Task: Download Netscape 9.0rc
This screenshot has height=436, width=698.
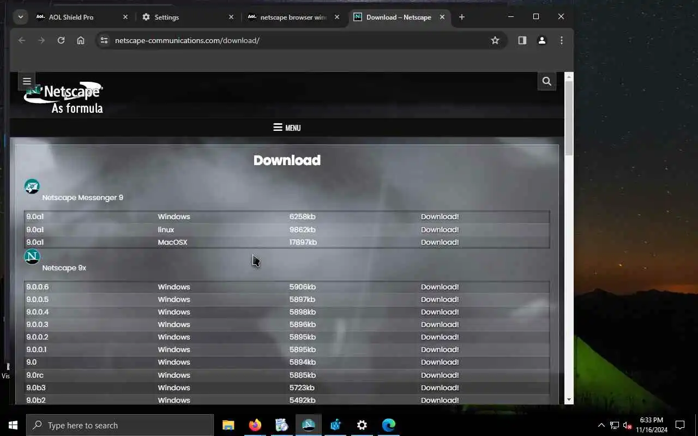Action: (x=440, y=376)
